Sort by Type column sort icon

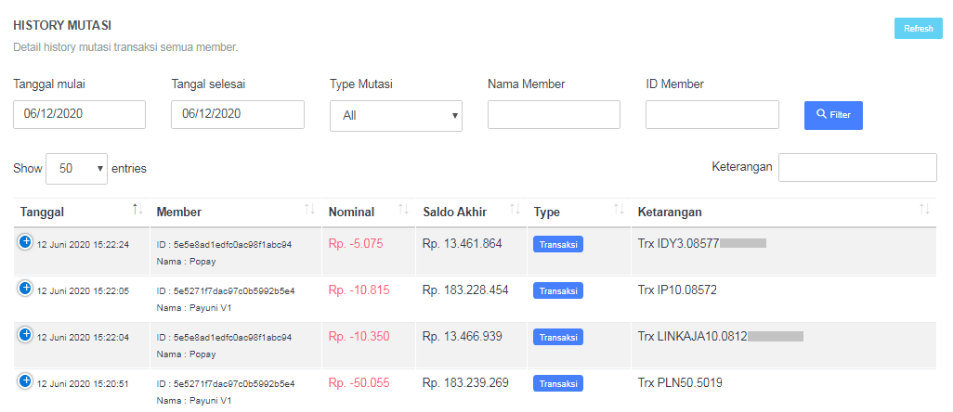(x=619, y=211)
